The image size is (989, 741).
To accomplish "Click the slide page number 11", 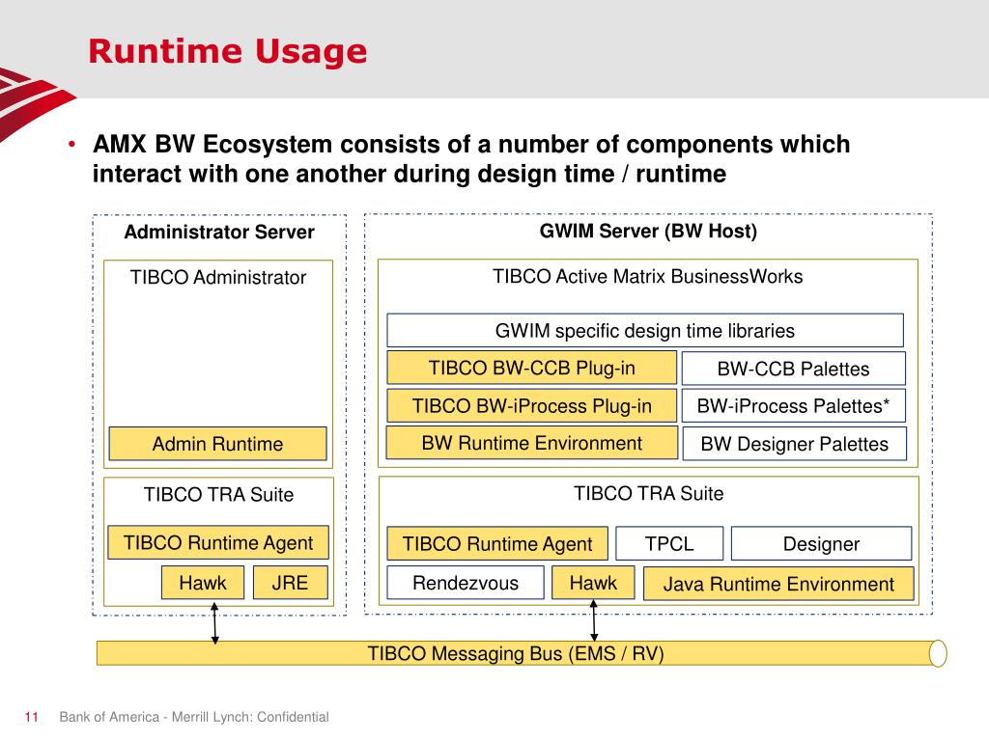I will (x=32, y=717).
